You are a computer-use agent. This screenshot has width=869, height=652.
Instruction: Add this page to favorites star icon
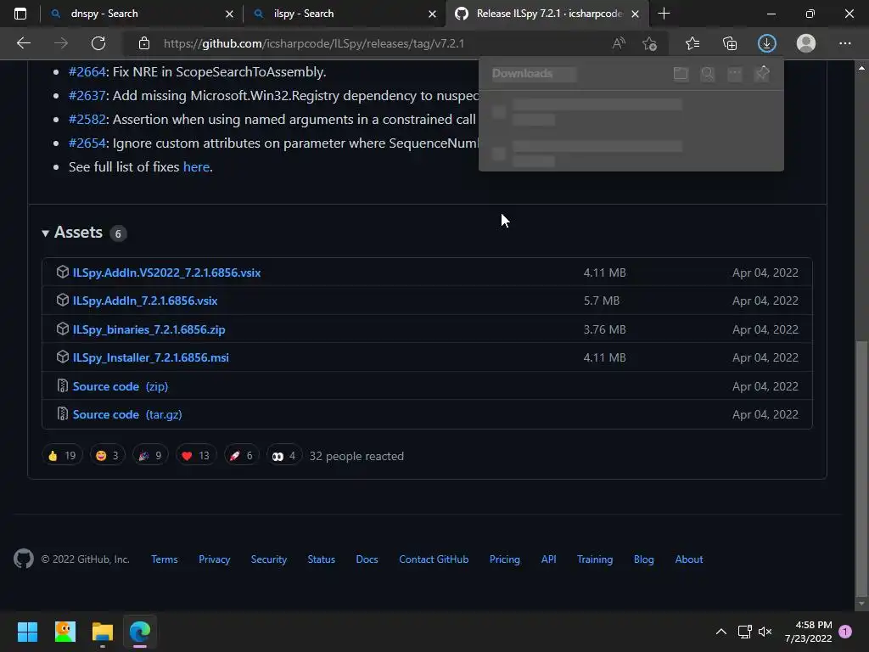[649, 43]
